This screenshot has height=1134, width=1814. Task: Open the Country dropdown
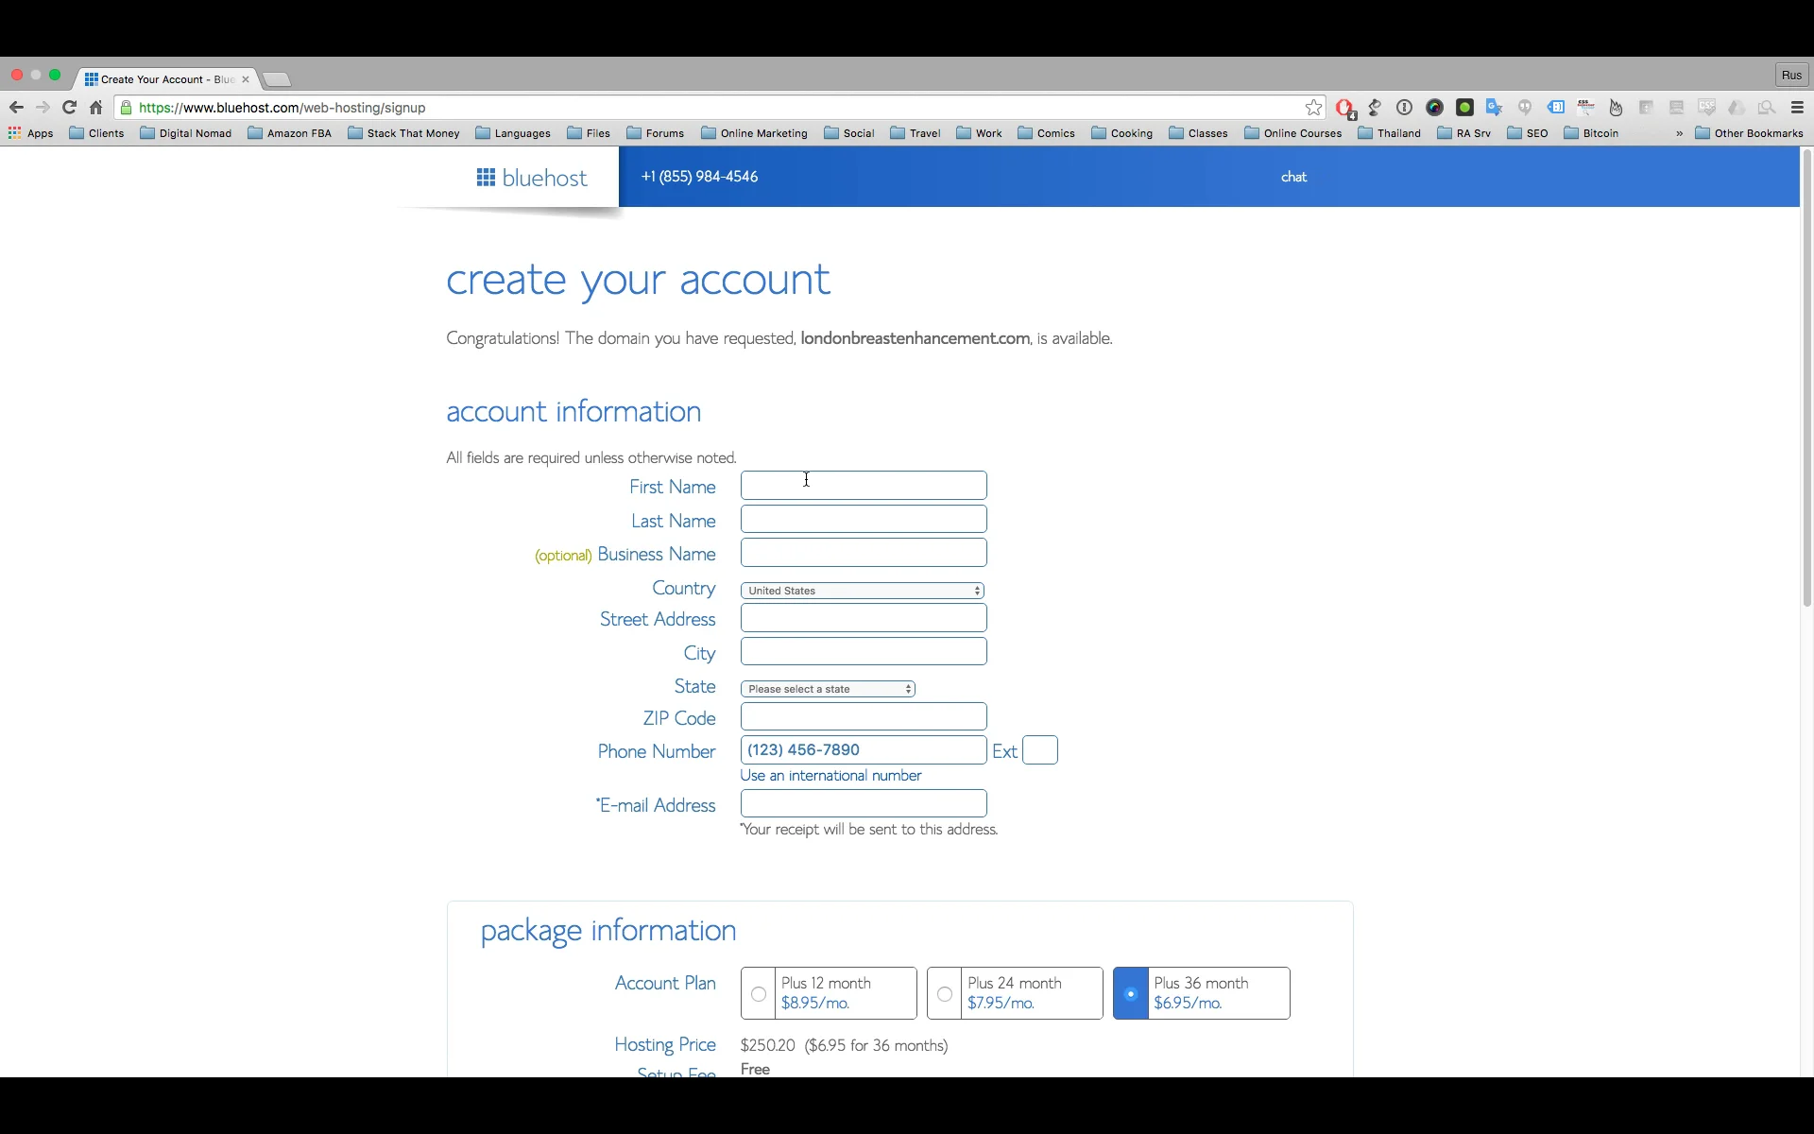coord(862,590)
